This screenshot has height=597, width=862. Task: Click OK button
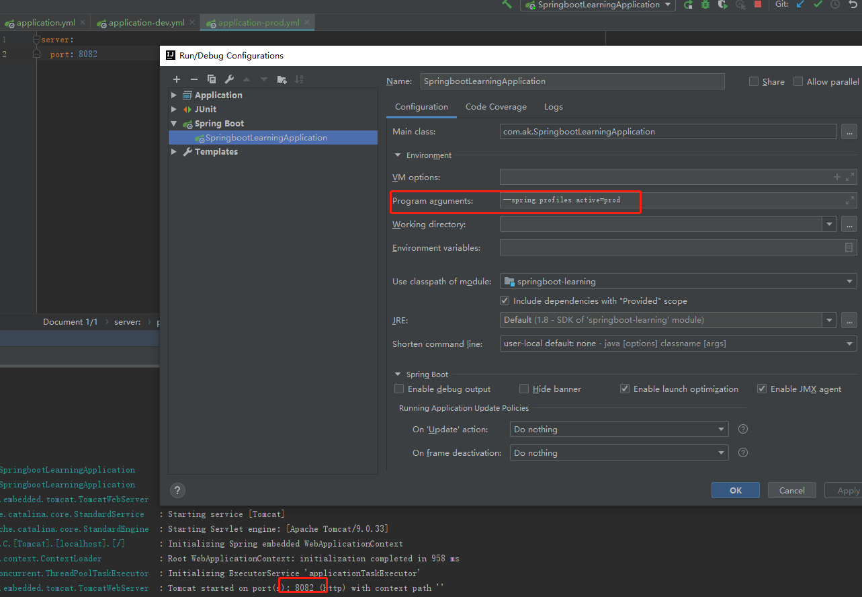[736, 490]
